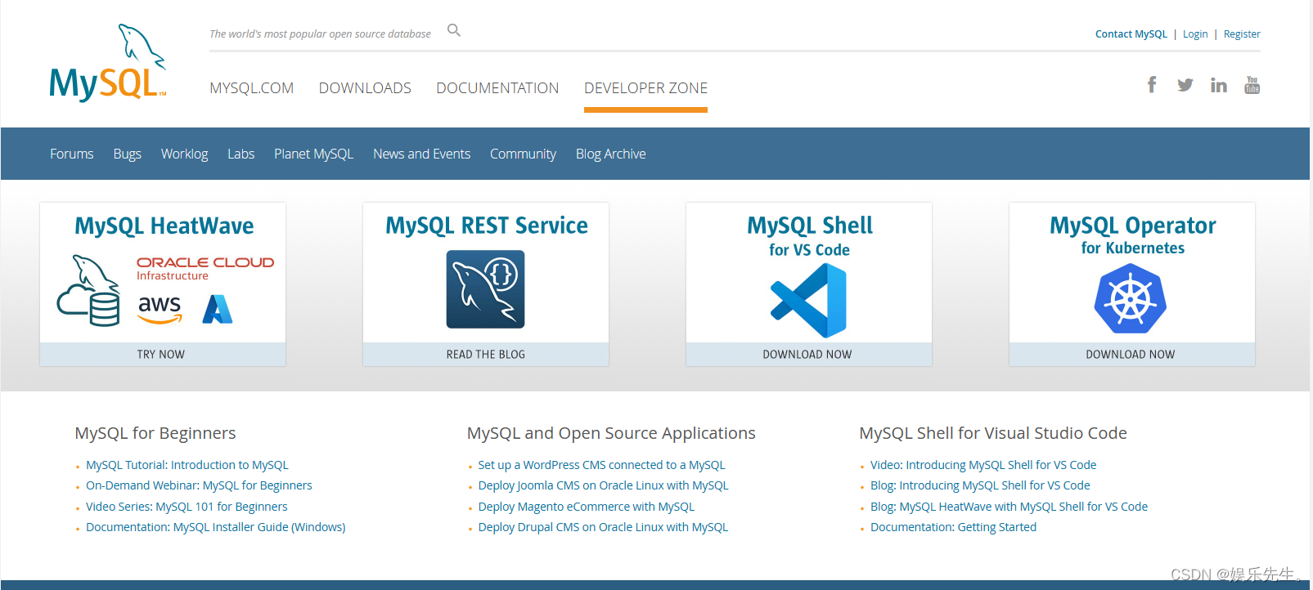
Task: Click TRY NOW on HeatWave card
Action: pos(162,355)
